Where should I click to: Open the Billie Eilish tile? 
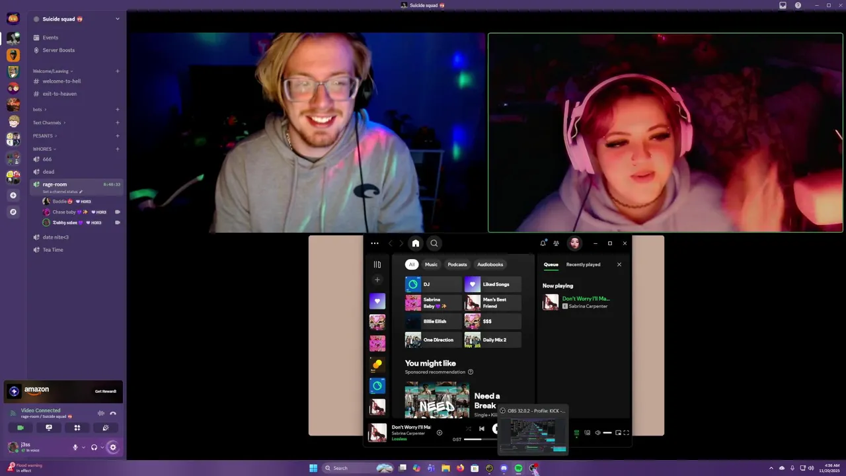tap(433, 321)
